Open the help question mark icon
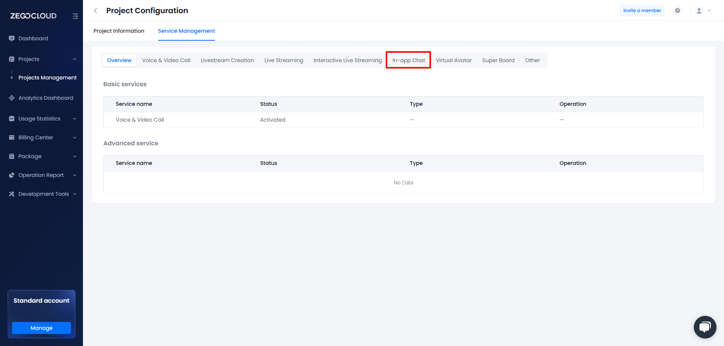The image size is (724, 346). (x=678, y=11)
